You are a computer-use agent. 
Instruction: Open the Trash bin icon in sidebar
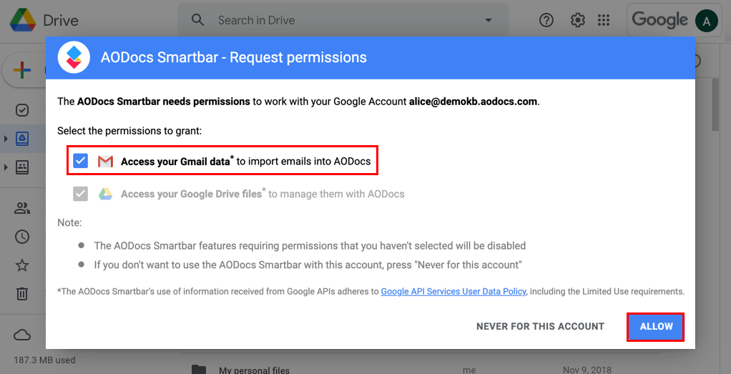[x=22, y=293]
